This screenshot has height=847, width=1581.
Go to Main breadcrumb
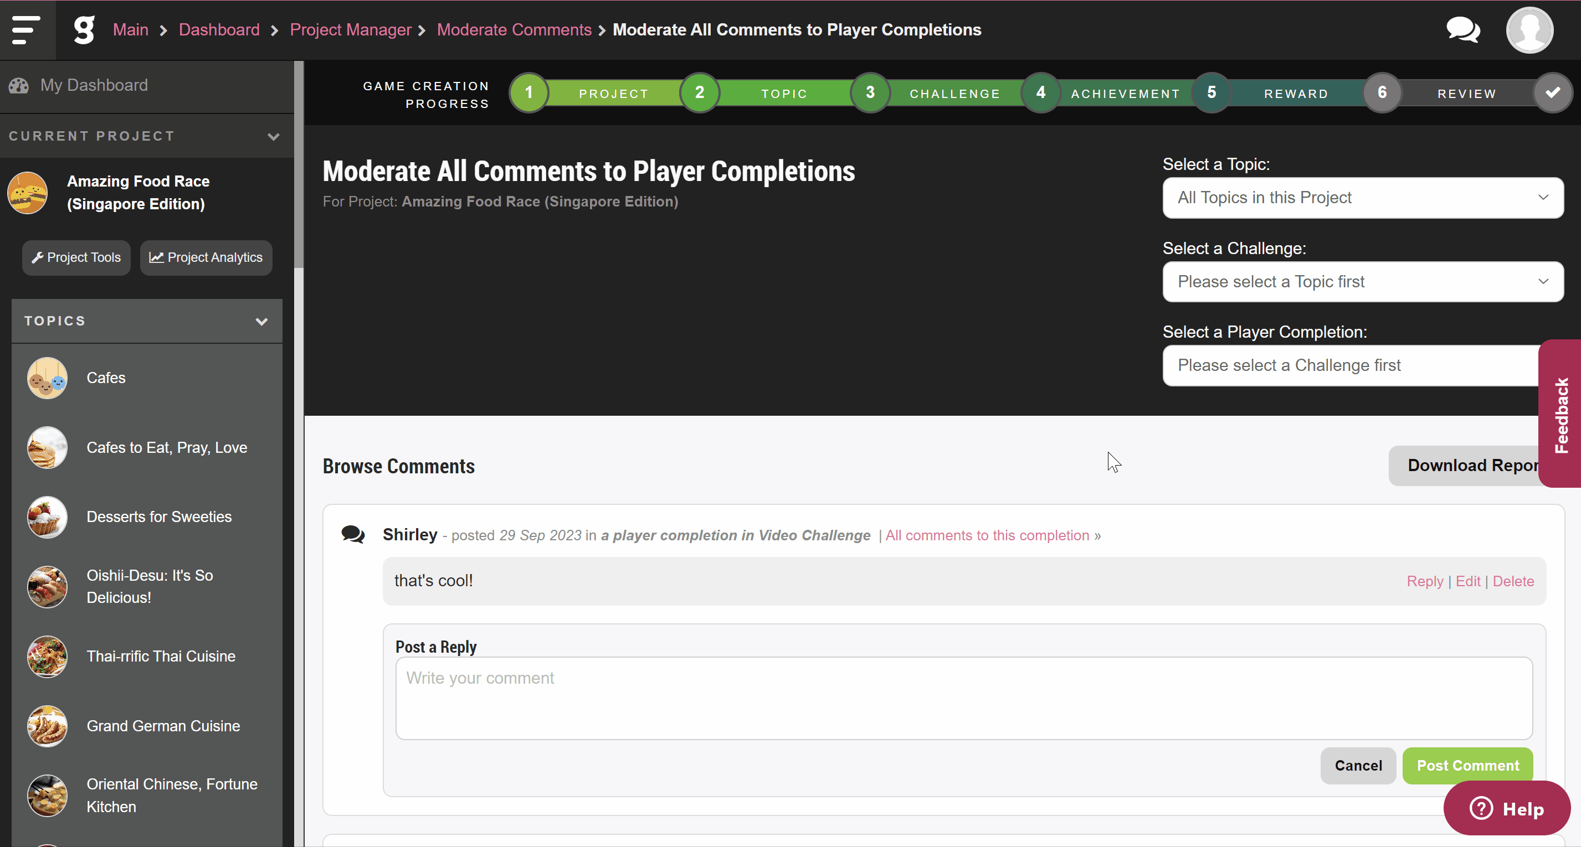pos(131,29)
